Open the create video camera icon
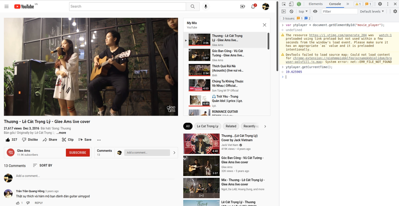 coord(242,6)
